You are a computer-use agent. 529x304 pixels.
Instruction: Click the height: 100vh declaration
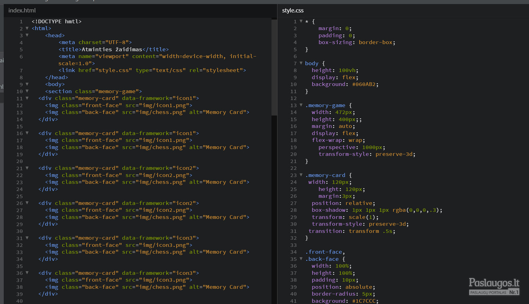335,70
